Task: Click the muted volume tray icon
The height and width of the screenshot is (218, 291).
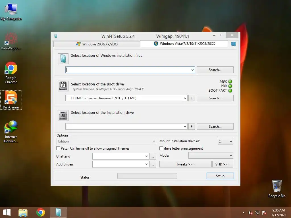Action: (250, 213)
